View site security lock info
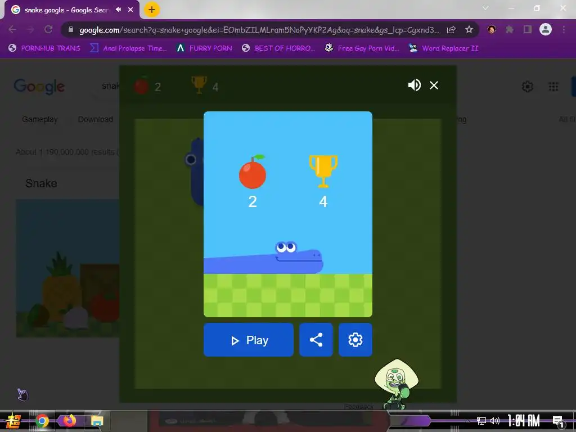This screenshot has width=576, height=432. 71,29
